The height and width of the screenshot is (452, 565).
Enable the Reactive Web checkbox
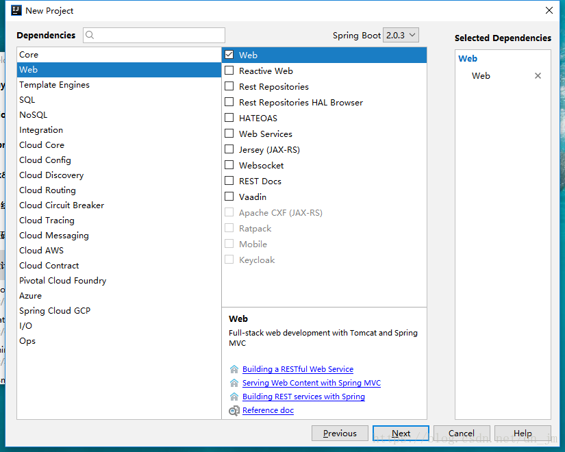(229, 71)
